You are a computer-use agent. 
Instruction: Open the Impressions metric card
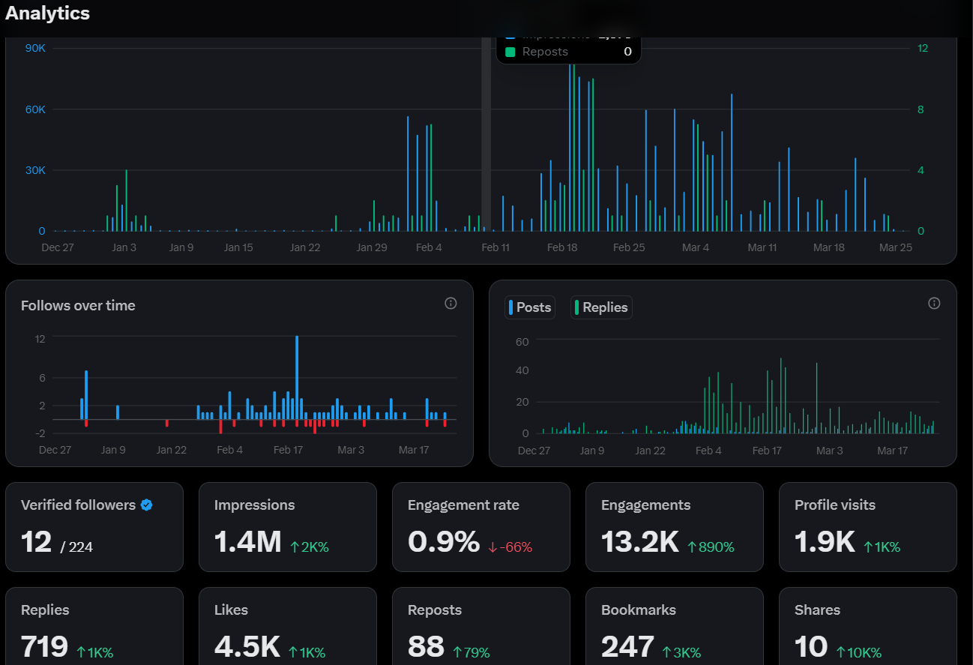(287, 527)
